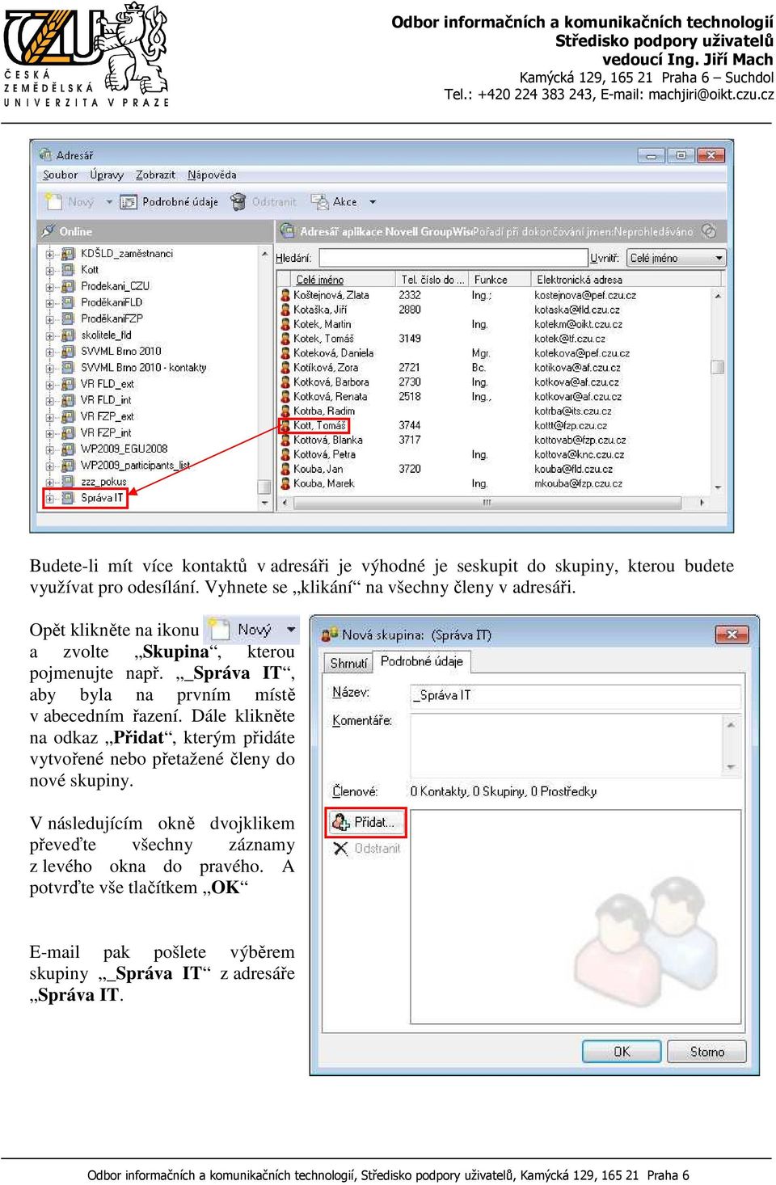Open the Akce dropdown arrow
The image size is (776, 1185).
pos(373,202)
